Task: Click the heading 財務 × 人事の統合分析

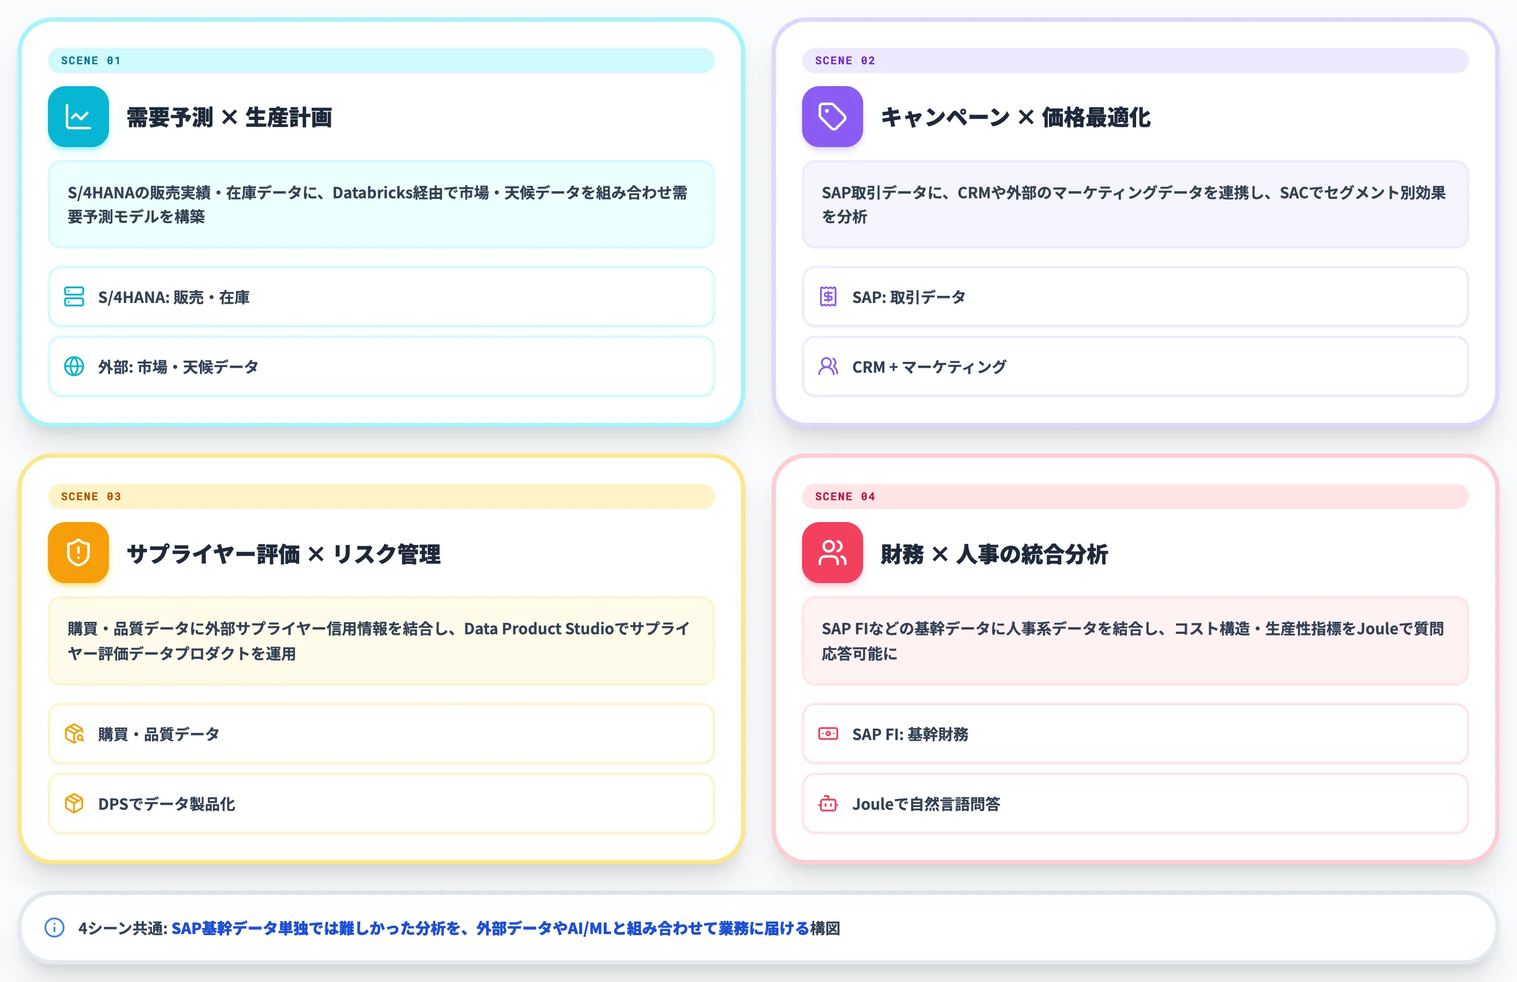Action: [994, 554]
